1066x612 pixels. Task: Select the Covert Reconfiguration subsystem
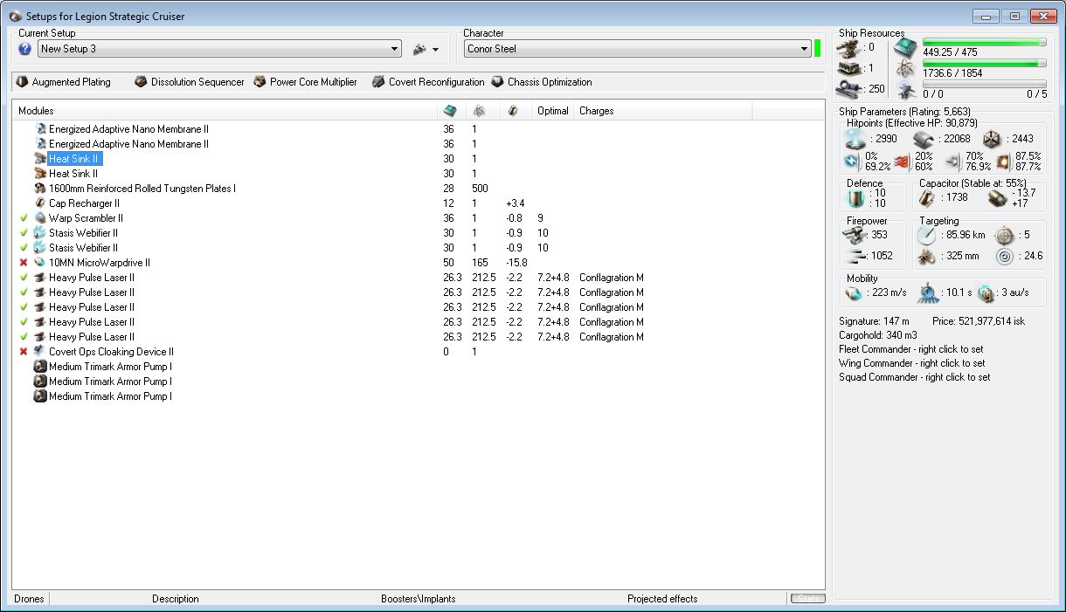pos(428,82)
